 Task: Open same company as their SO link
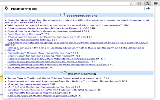tap(47, 37)
